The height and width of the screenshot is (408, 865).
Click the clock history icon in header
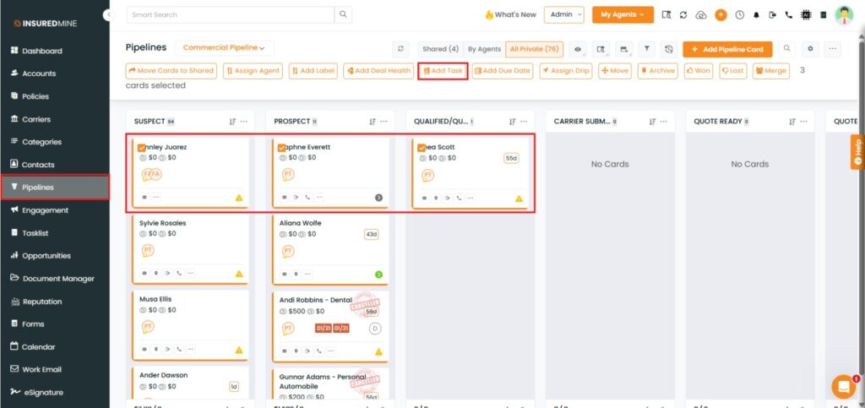[740, 15]
